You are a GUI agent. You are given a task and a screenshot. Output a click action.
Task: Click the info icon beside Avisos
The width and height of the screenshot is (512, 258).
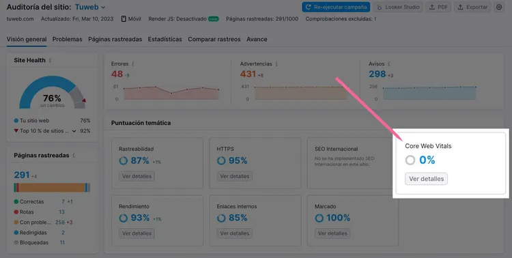coord(389,64)
